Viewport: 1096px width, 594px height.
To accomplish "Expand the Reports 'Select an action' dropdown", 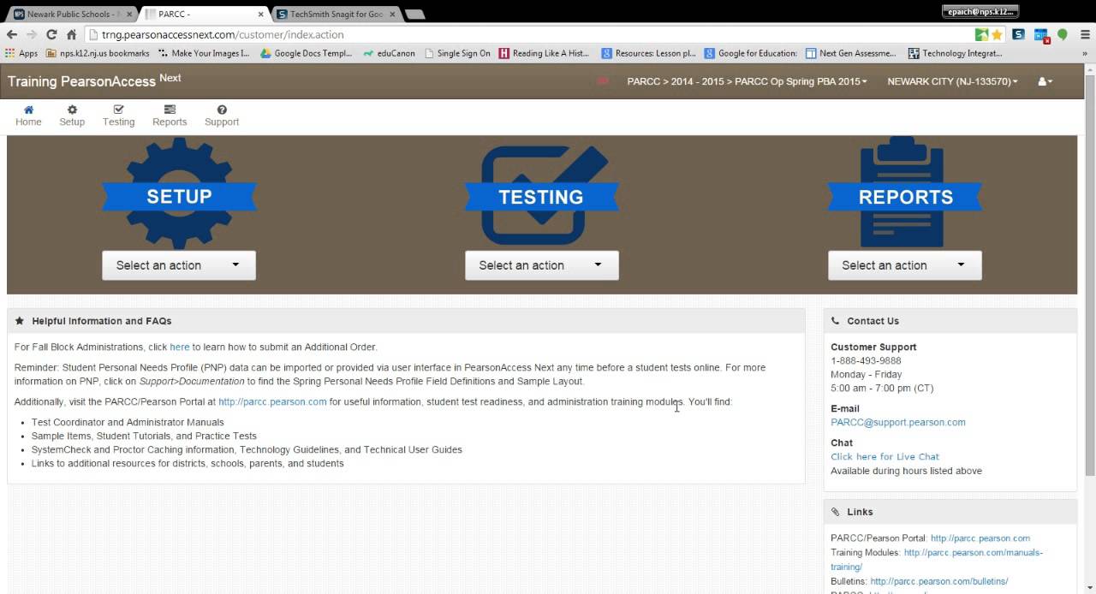I will point(905,265).
